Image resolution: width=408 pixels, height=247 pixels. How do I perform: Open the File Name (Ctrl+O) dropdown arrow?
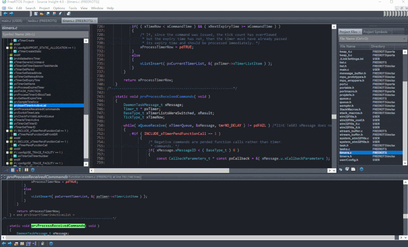pos(404,39)
